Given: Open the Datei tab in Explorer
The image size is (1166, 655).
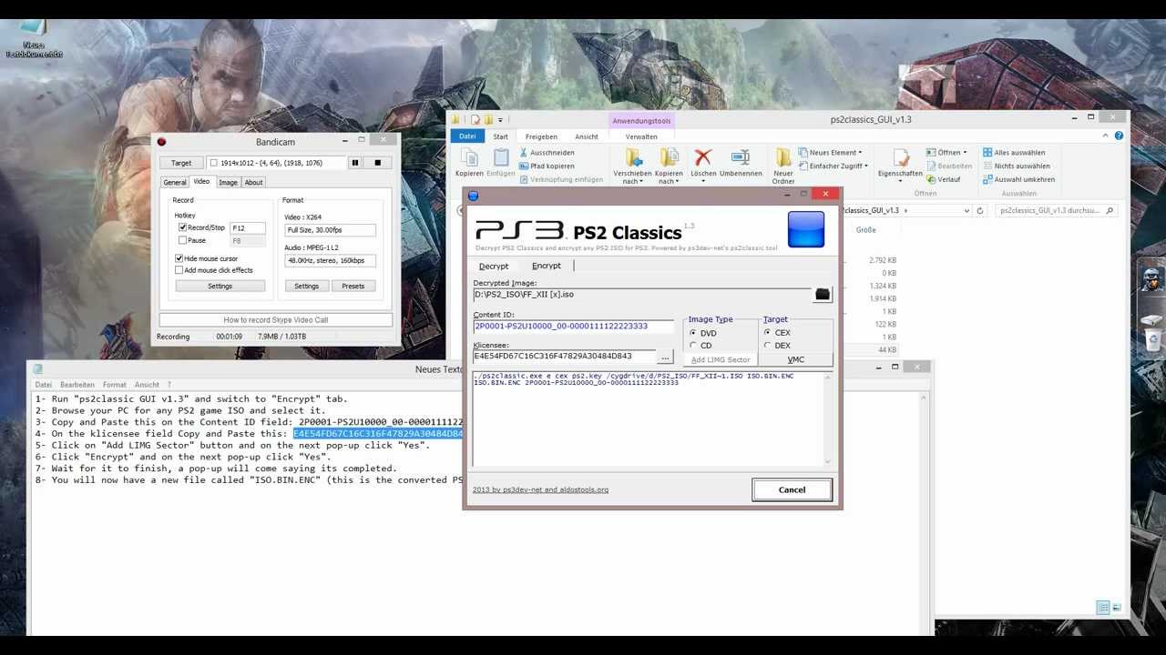Looking at the screenshot, I should click(467, 136).
